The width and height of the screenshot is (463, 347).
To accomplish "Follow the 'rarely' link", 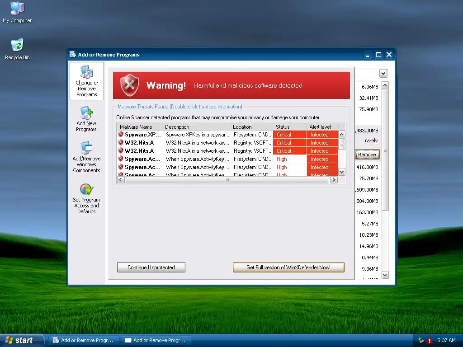I will coord(371,141).
